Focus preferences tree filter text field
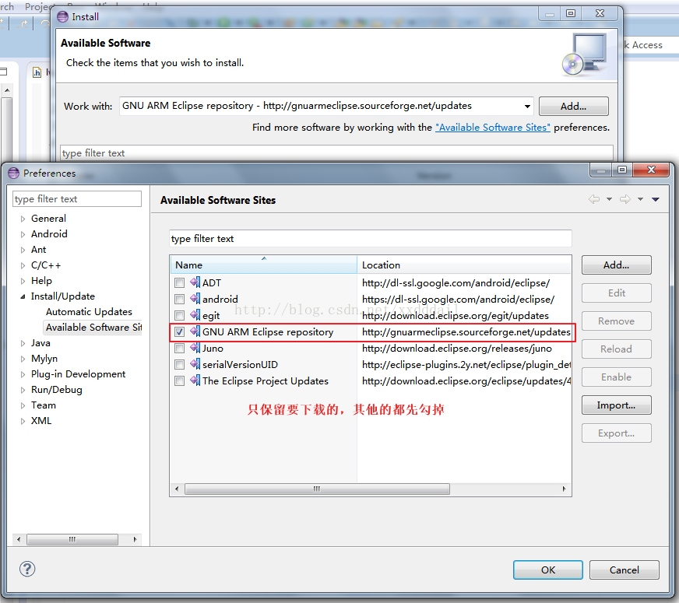679x603 pixels. point(77,198)
